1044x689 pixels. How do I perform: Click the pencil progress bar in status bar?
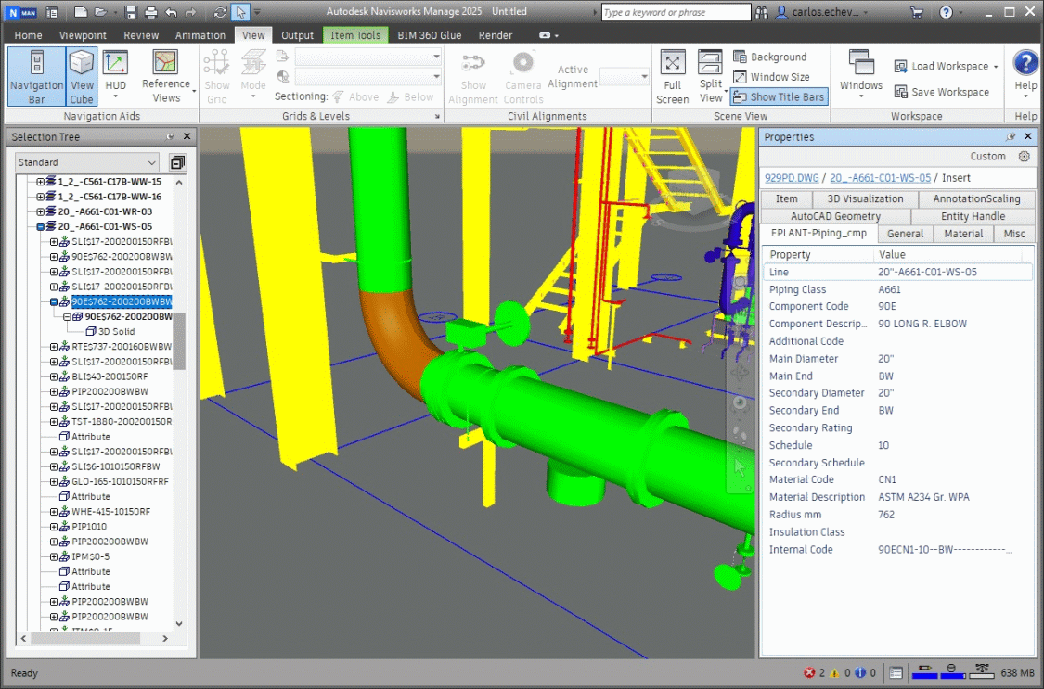pyautogui.click(x=923, y=671)
